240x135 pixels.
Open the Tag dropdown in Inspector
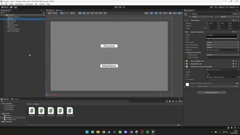pos(202,16)
